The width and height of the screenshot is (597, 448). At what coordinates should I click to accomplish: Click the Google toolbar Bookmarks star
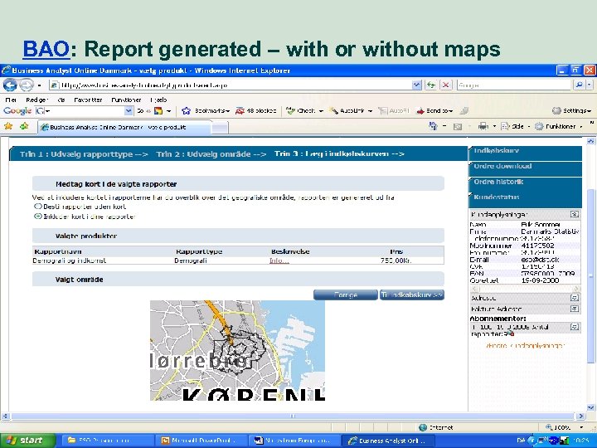click(x=186, y=111)
